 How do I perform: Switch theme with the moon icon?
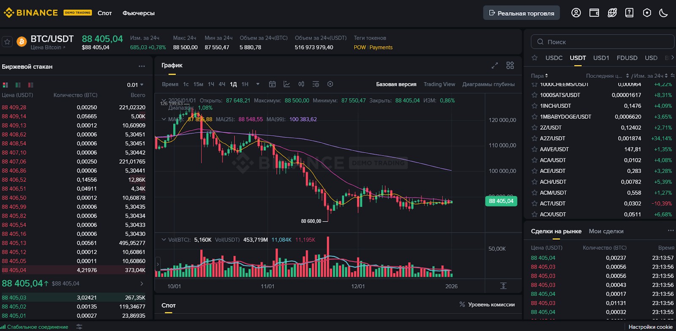click(663, 13)
